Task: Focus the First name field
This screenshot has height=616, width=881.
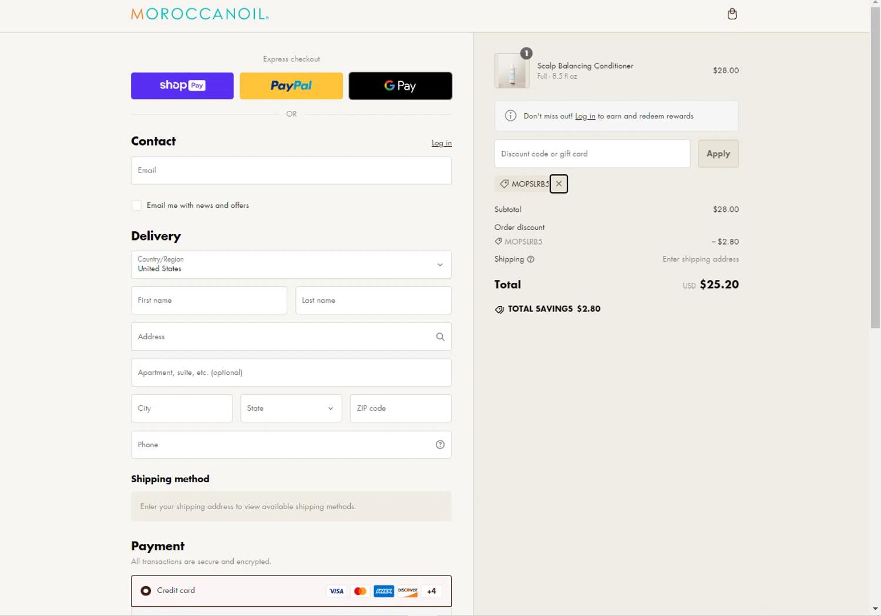Action: pyautogui.click(x=209, y=300)
